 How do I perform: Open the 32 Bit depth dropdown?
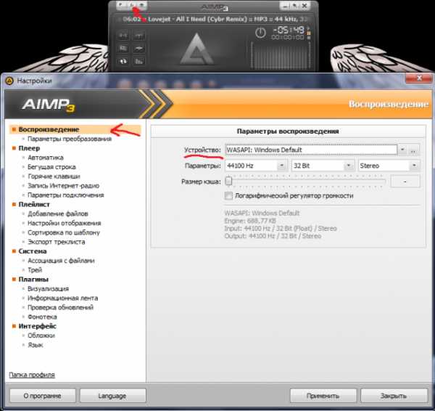coord(348,166)
